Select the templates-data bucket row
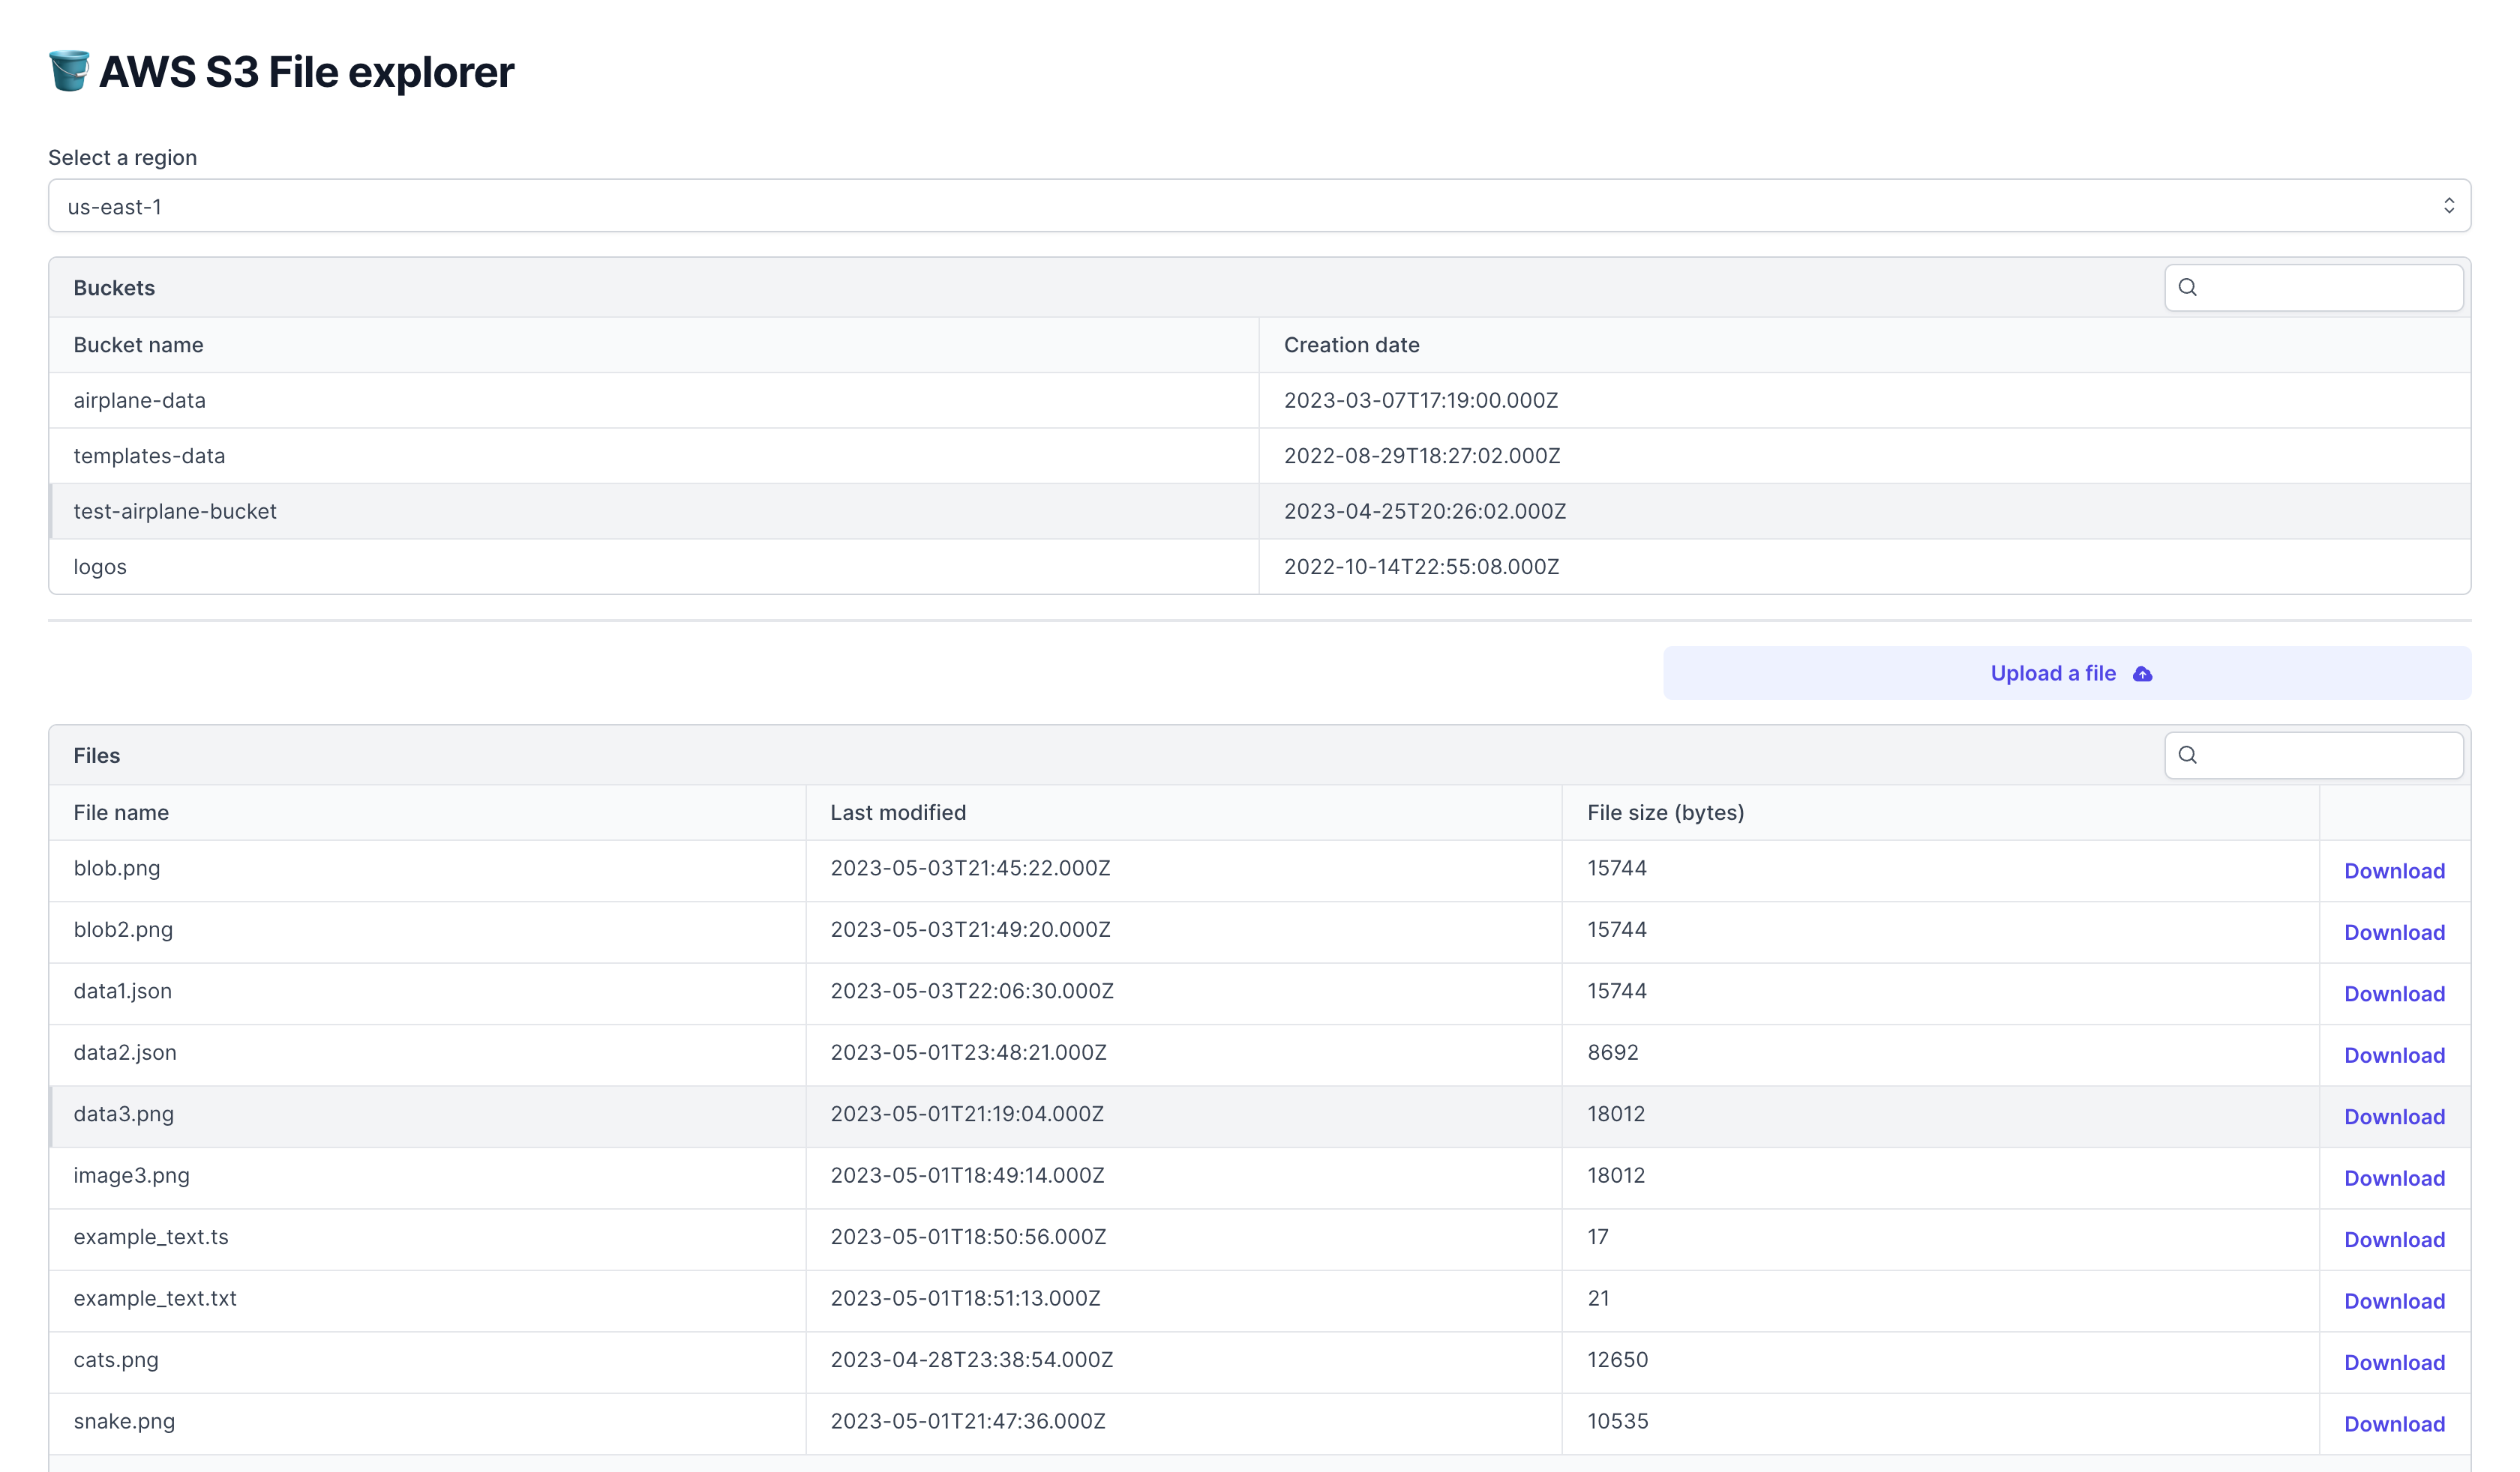The height and width of the screenshot is (1472, 2520). (x=1259, y=456)
